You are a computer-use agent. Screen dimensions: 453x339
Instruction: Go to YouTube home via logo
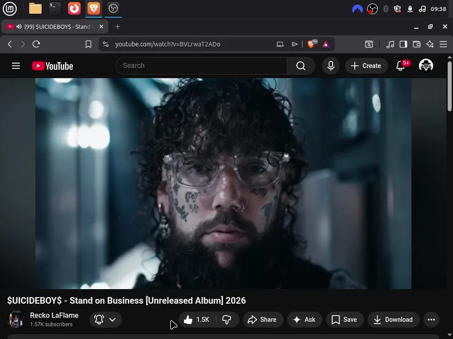click(x=52, y=66)
